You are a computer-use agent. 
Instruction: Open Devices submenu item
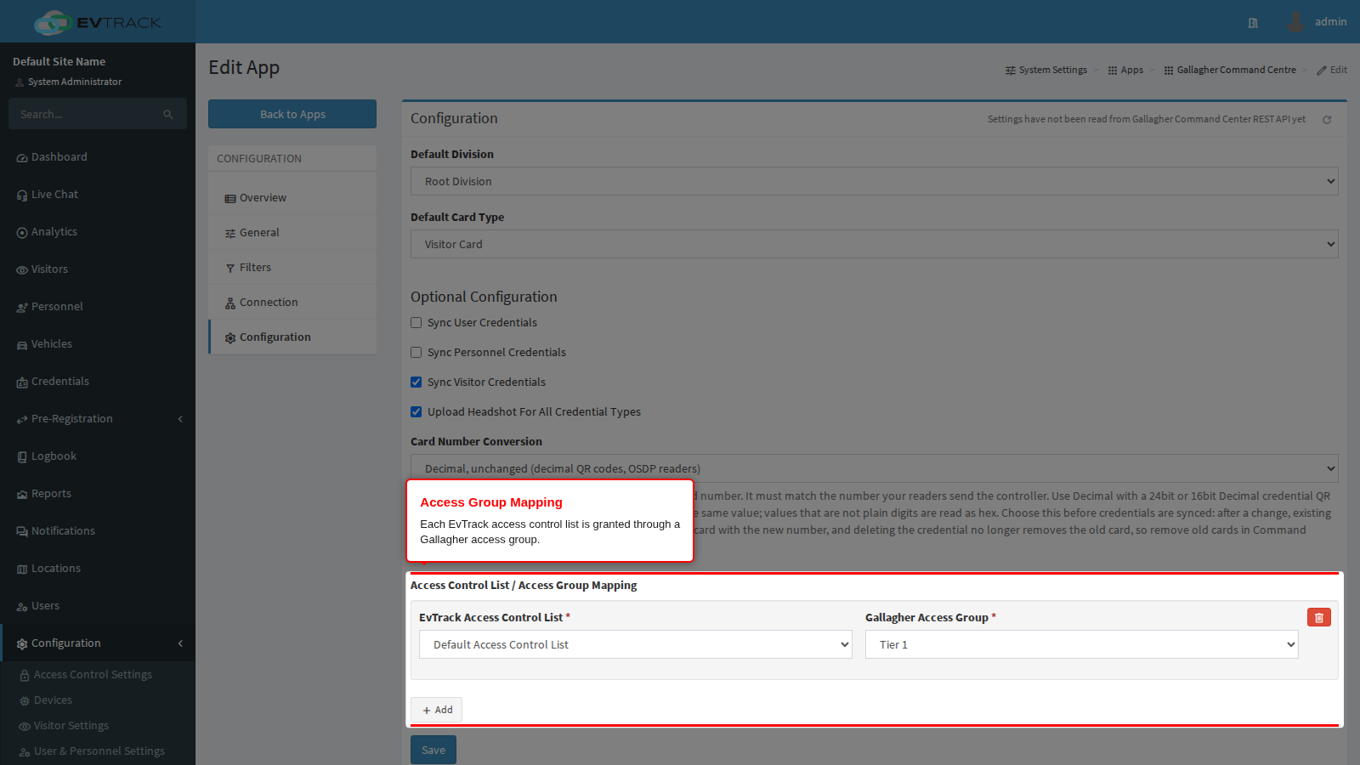pos(98,700)
